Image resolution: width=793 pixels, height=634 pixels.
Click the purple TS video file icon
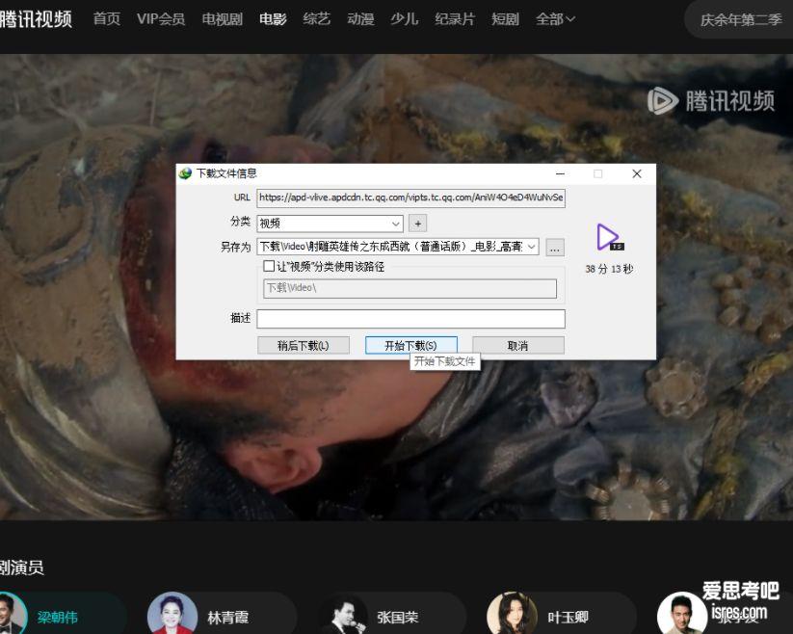pos(609,238)
